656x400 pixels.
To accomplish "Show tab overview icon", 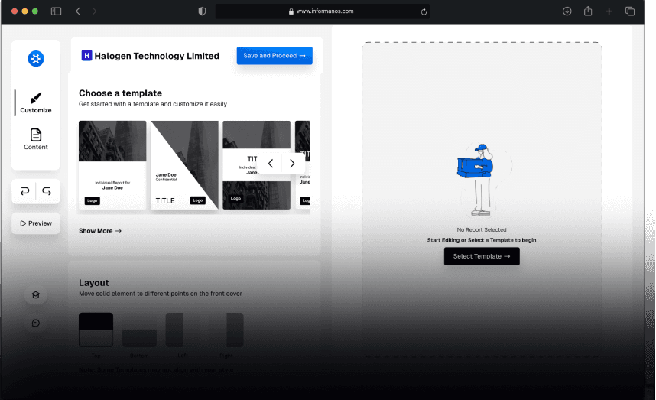I will pos(630,11).
